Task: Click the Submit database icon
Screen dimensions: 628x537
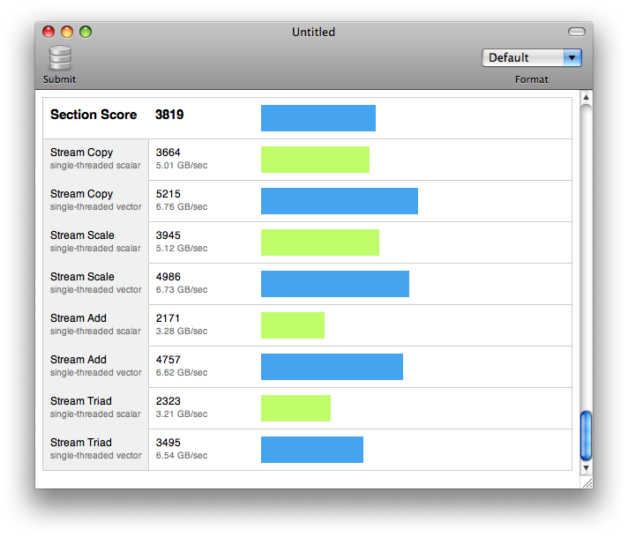Action: (60, 58)
